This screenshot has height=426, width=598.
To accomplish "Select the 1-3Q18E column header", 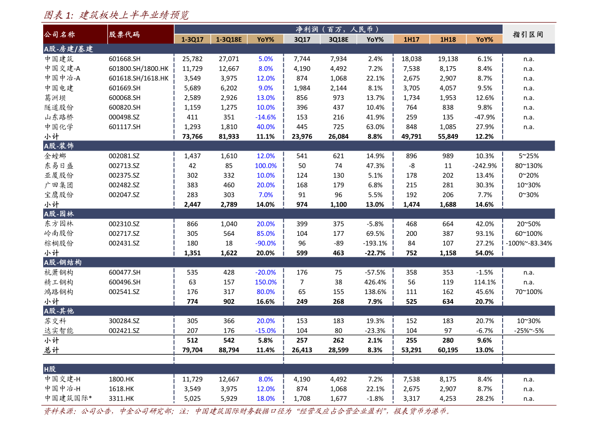I will (229, 39).
